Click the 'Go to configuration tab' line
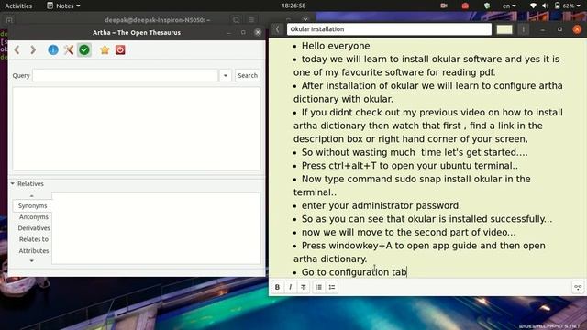The height and width of the screenshot is (330, 587). pos(354,272)
